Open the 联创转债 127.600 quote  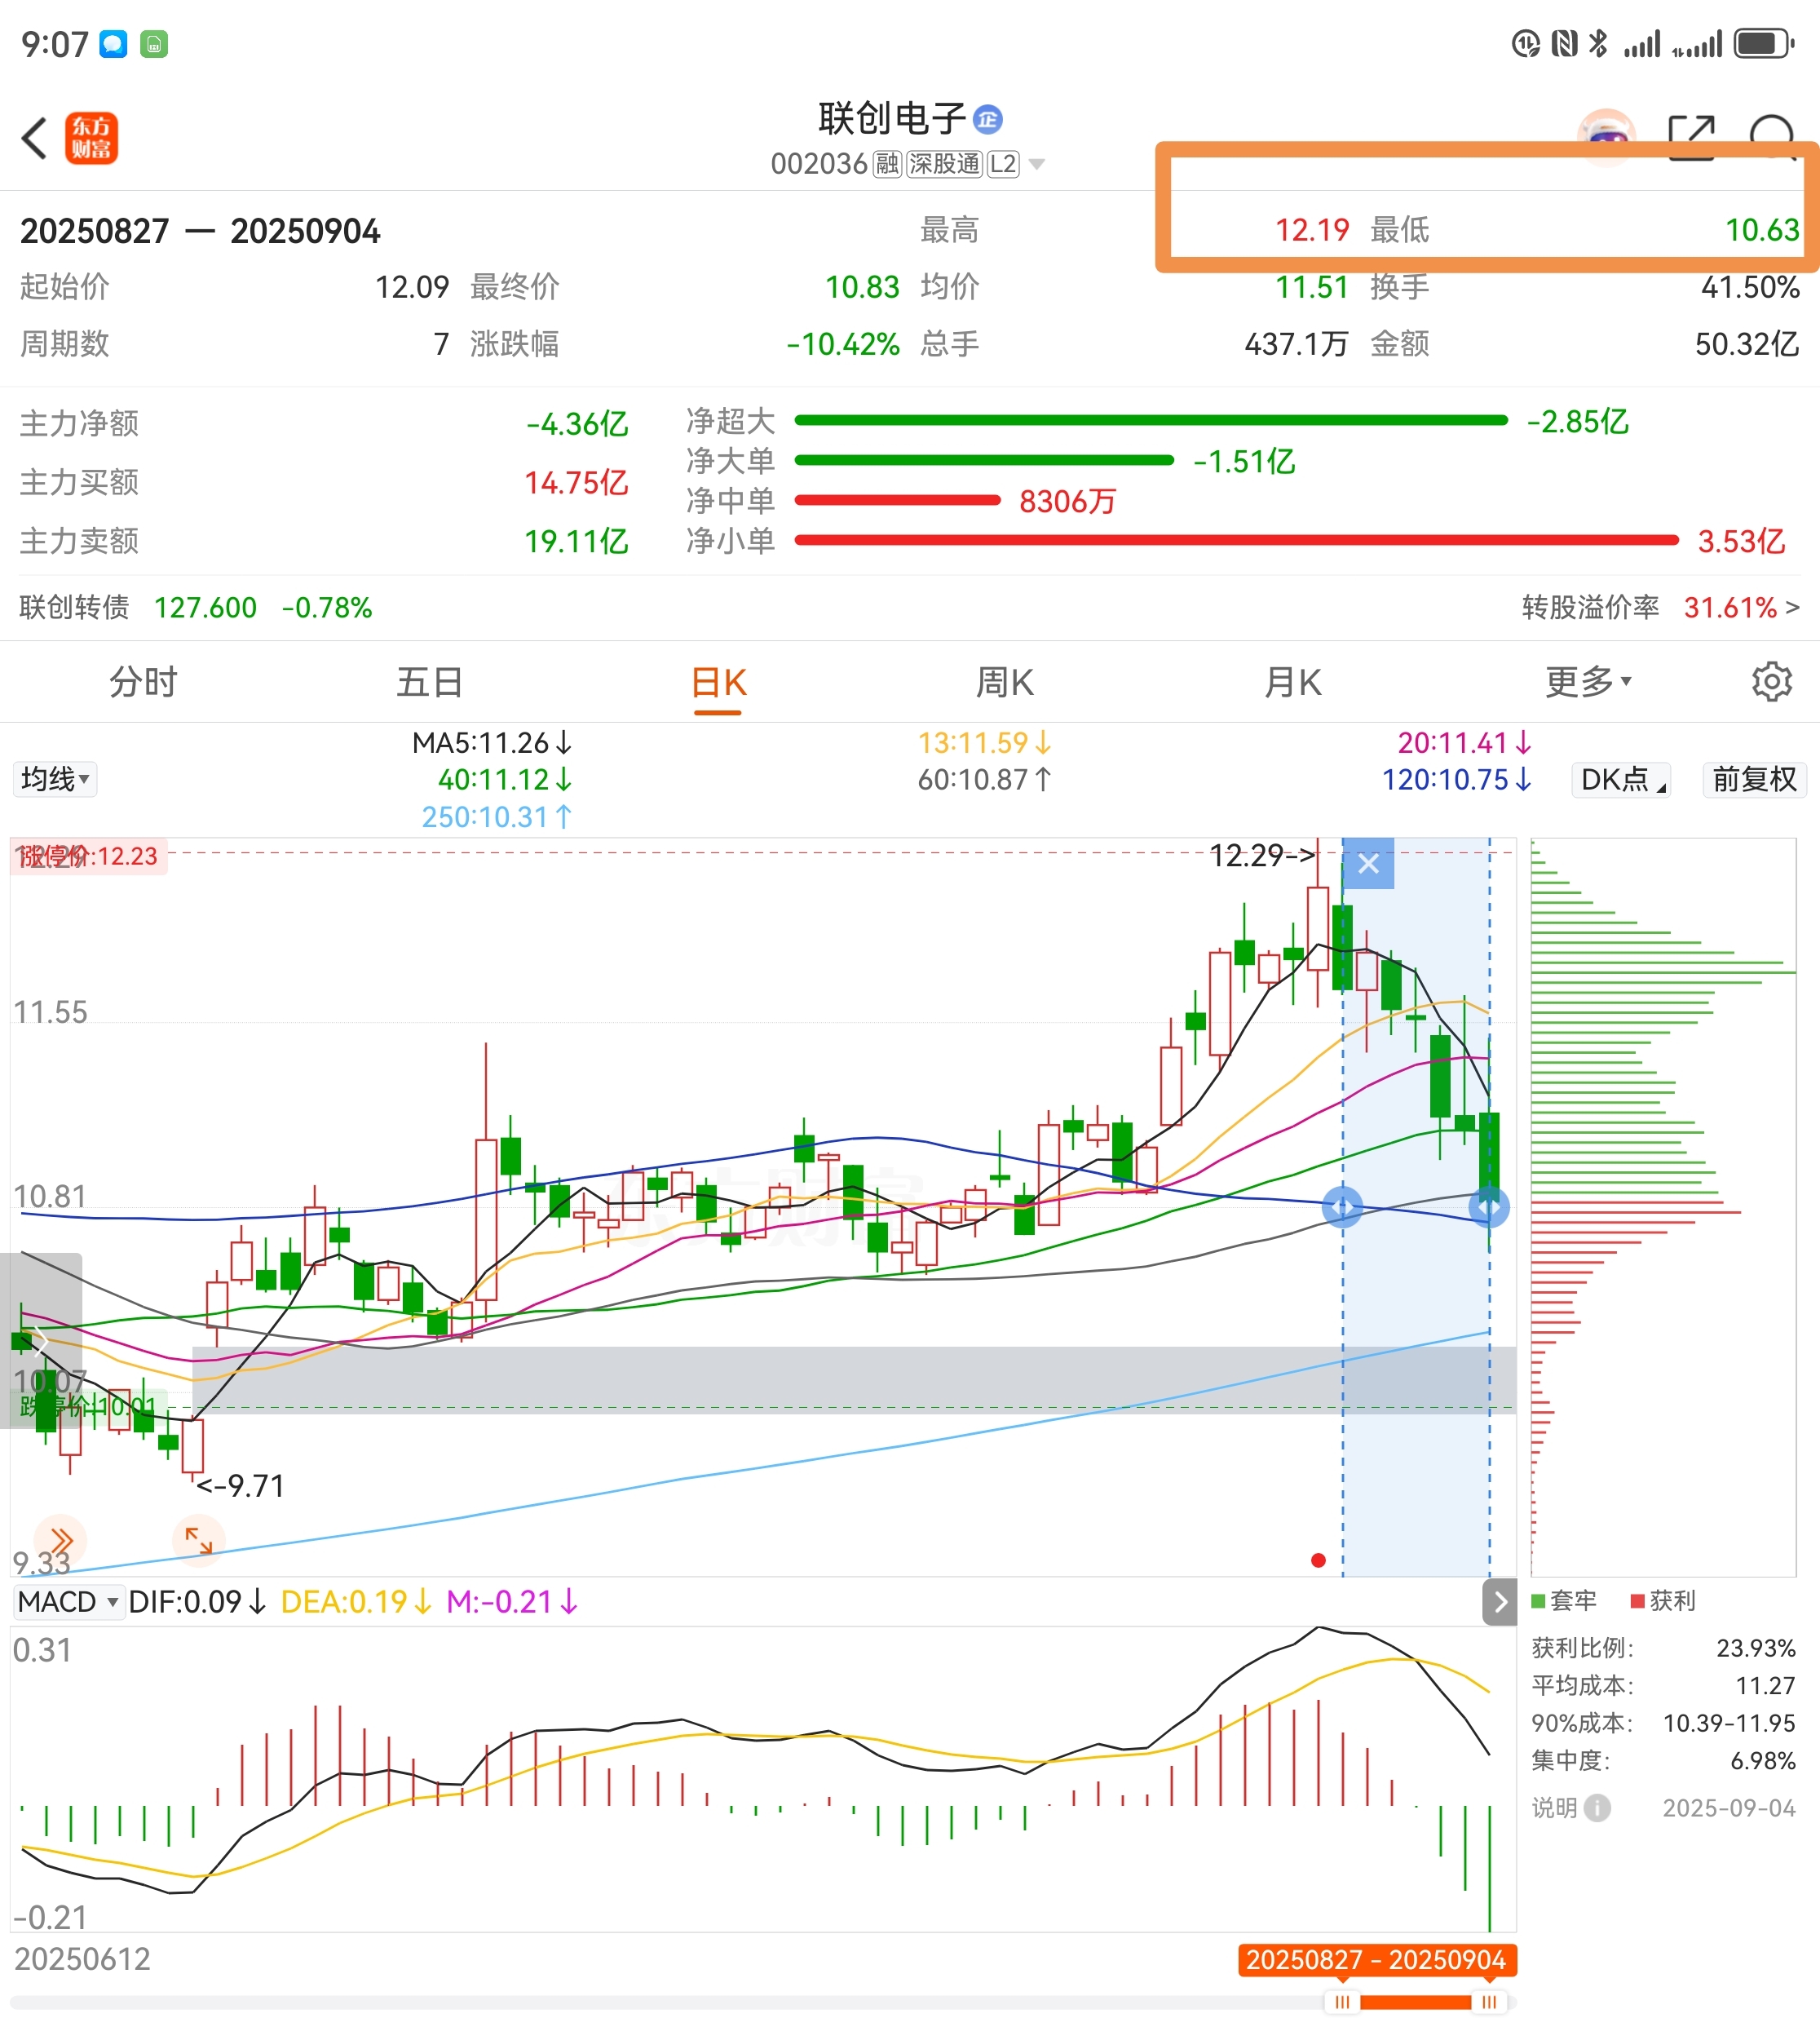click(x=196, y=608)
